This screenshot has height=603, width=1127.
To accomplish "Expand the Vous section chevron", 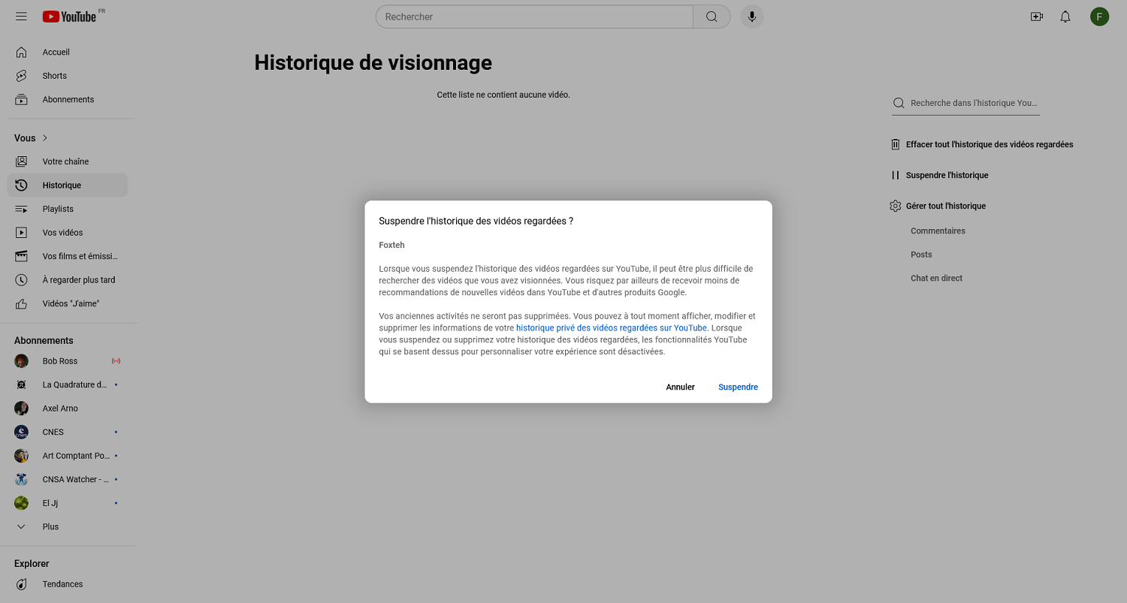I will pyautogui.click(x=45, y=138).
